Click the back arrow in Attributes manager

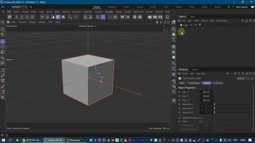click(x=228, y=73)
